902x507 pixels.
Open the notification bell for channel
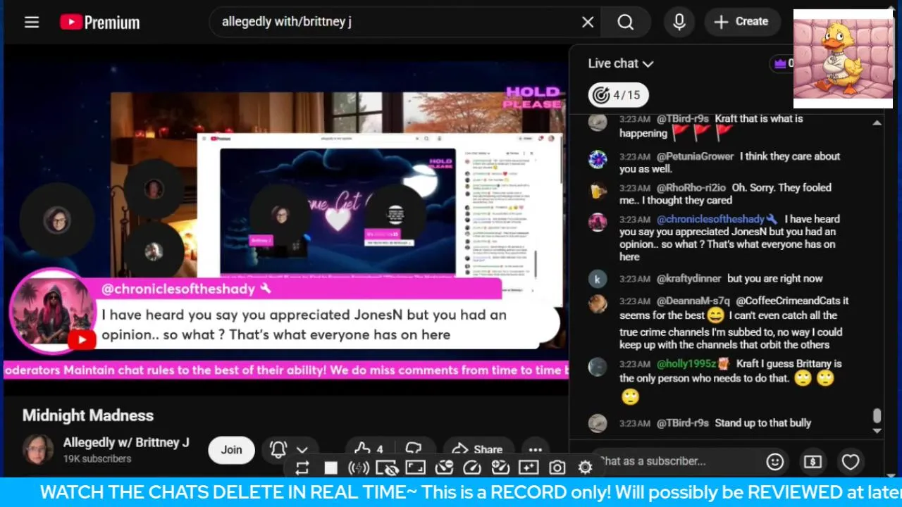[278, 449]
